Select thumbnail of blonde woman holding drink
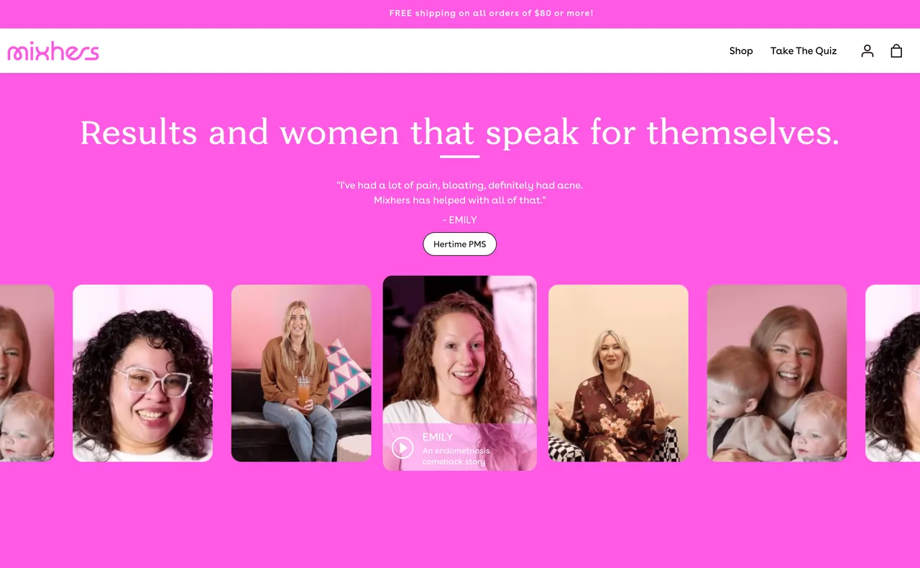 click(301, 373)
